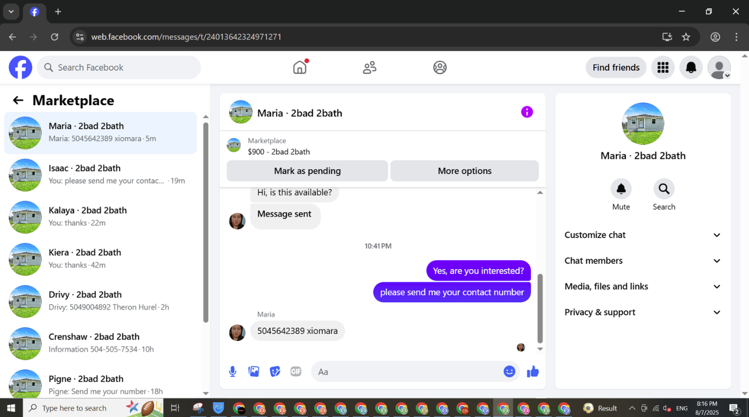Expand Media, files and links
Image resolution: width=749 pixels, height=417 pixels.
(x=643, y=287)
